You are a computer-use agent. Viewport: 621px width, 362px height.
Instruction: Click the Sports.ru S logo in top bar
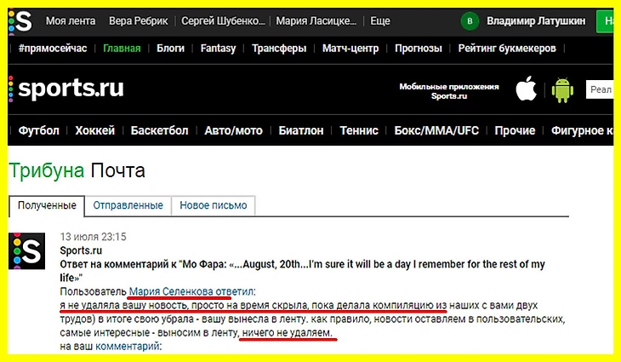tap(20, 21)
